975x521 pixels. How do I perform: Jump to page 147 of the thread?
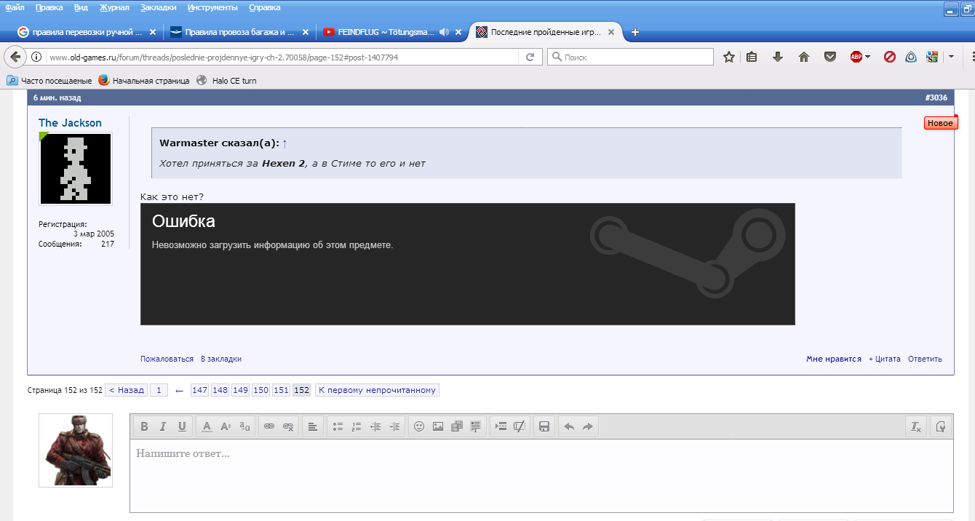tap(199, 390)
